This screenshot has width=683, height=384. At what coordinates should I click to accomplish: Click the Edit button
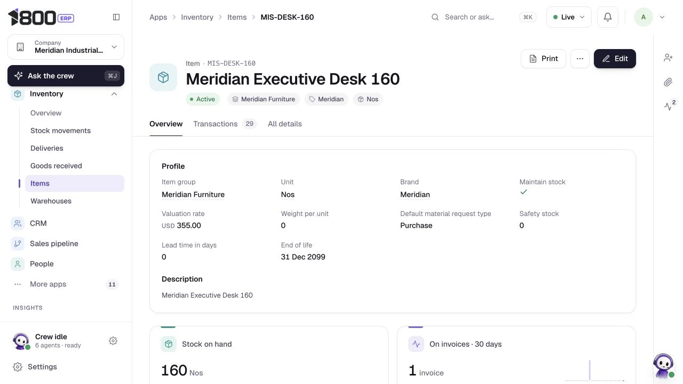tap(615, 59)
